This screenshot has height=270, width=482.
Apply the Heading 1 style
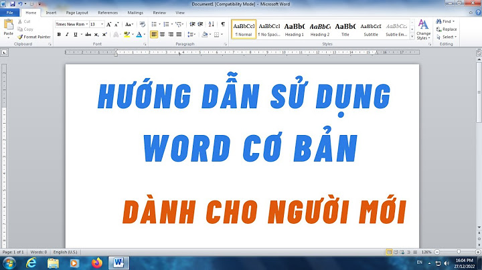[x=294, y=30]
